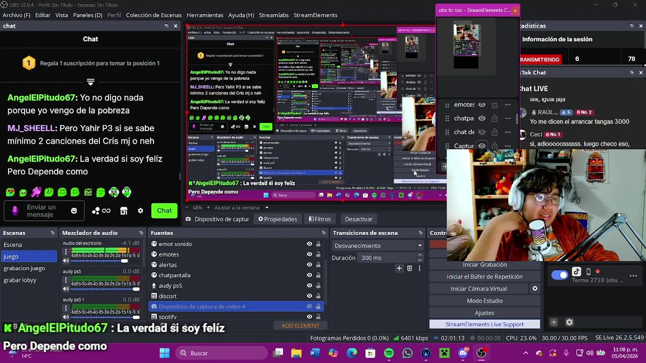Screen dimensions: 646x363
Task: Undock the Transiciones de escena panel
Action: click(x=420, y=233)
